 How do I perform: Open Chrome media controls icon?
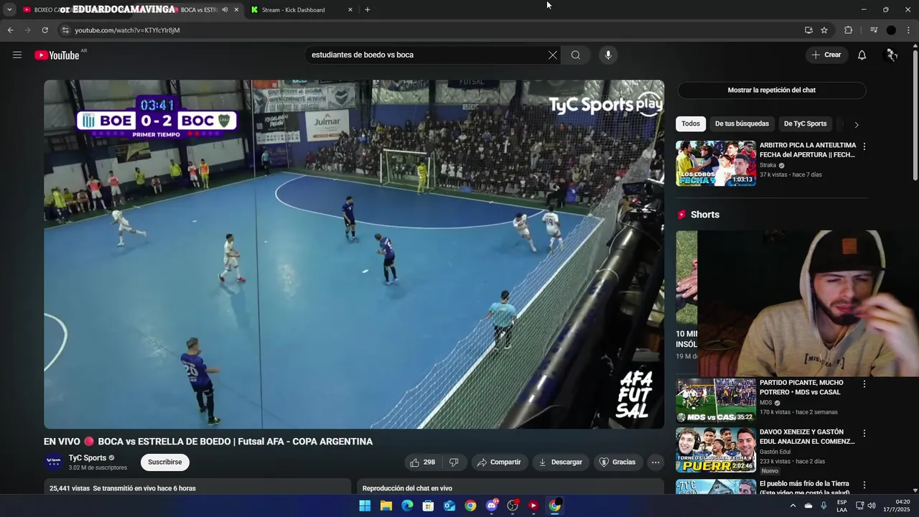pos(874,30)
